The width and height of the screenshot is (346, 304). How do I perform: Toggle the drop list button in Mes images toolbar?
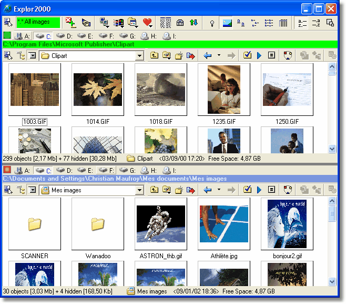pyautogui.click(x=33, y=190)
